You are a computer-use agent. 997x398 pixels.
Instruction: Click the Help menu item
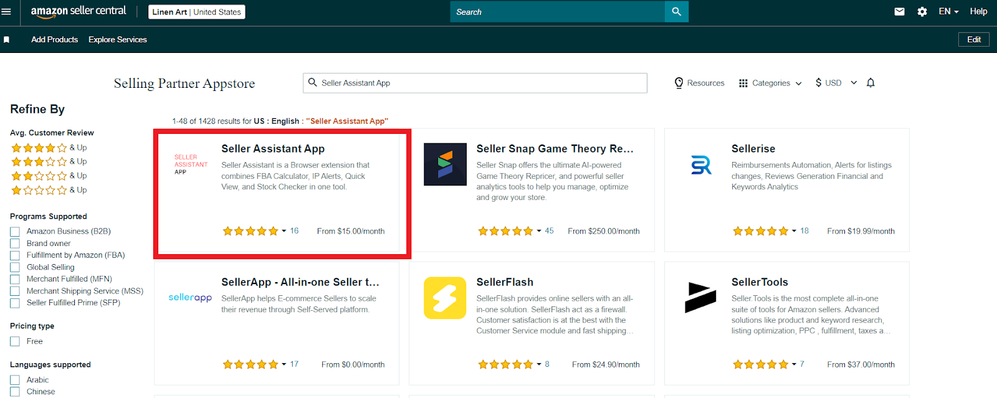(x=978, y=11)
